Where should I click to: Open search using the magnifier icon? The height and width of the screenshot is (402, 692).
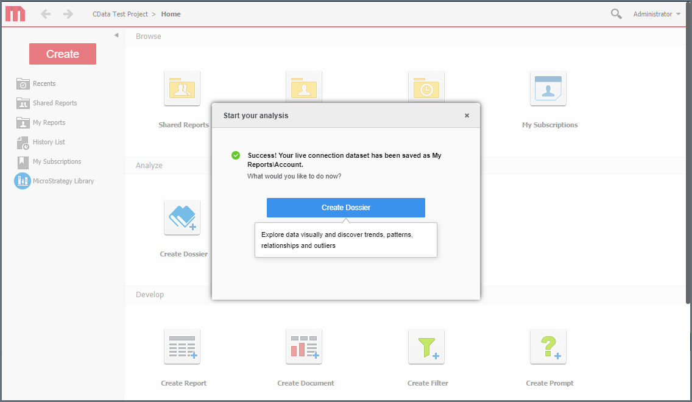click(x=616, y=13)
